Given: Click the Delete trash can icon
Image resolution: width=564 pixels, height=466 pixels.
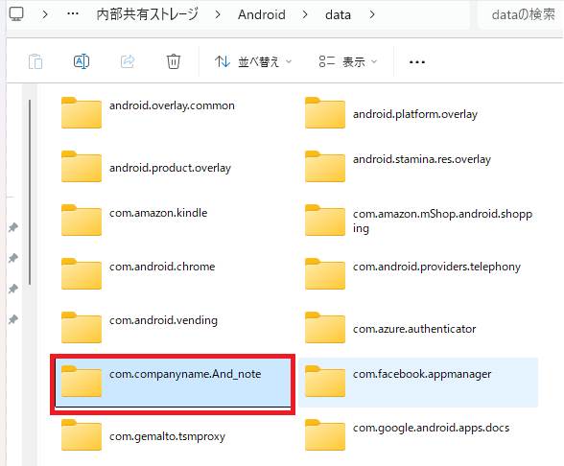Looking at the screenshot, I should click(173, 61).
